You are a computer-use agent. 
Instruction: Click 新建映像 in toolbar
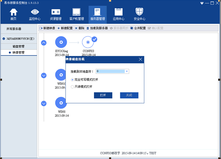[47, 28]
